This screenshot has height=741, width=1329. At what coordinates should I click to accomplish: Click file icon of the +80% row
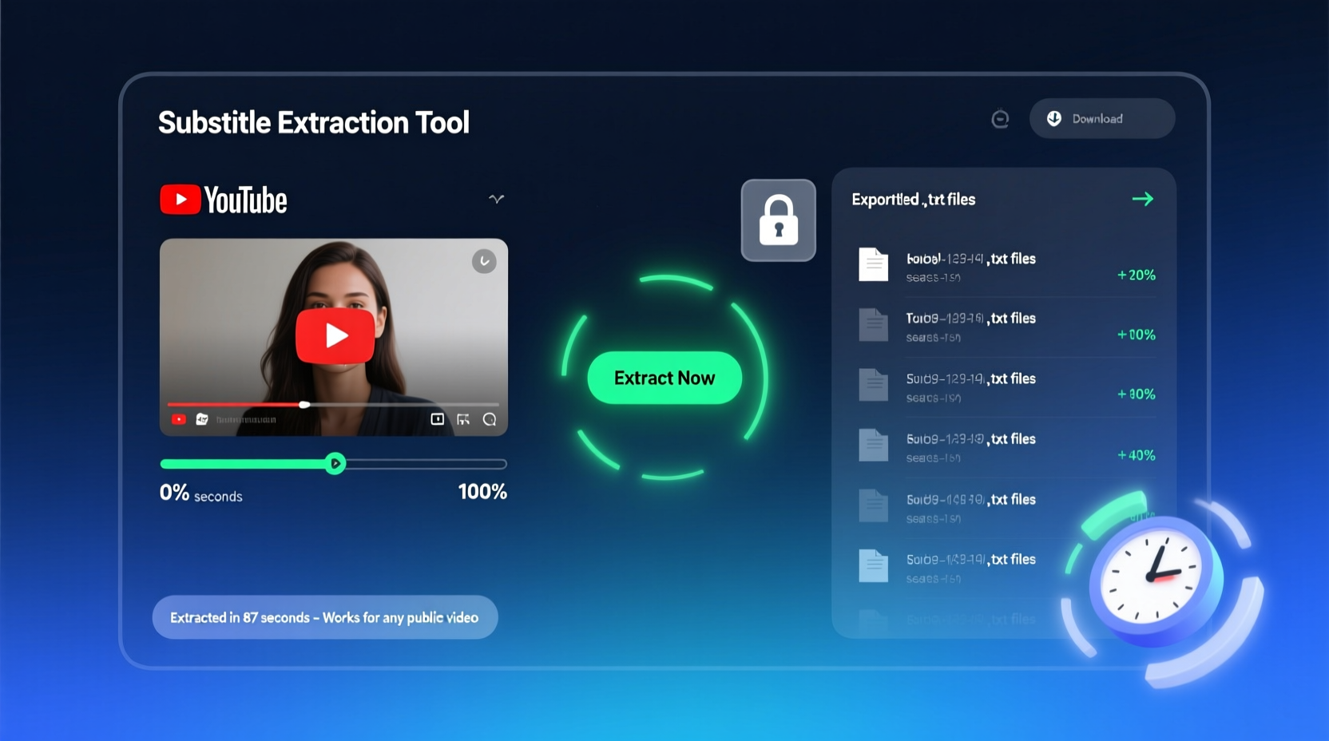(873, 385)
